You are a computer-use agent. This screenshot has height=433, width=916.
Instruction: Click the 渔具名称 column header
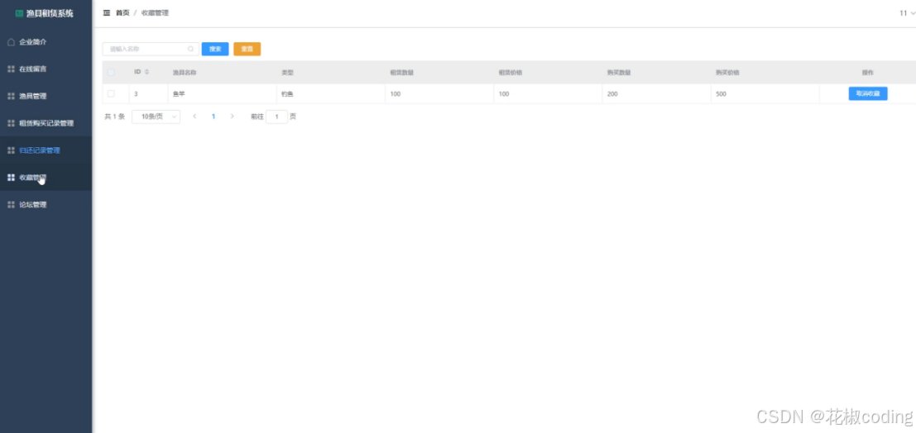184,73
